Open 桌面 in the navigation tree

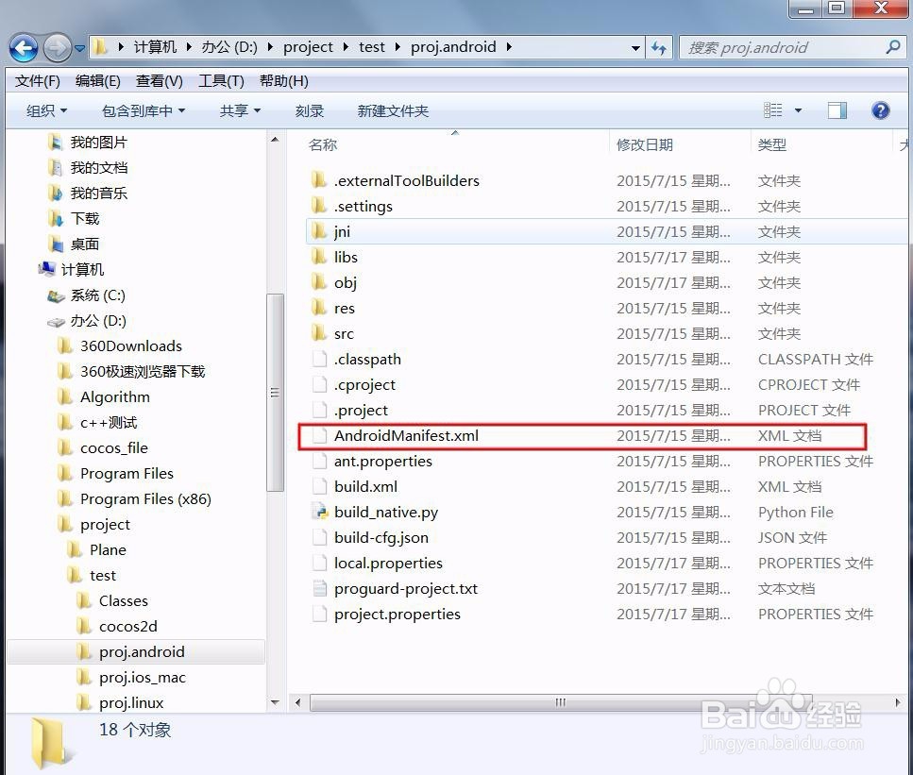click(84, 244)
